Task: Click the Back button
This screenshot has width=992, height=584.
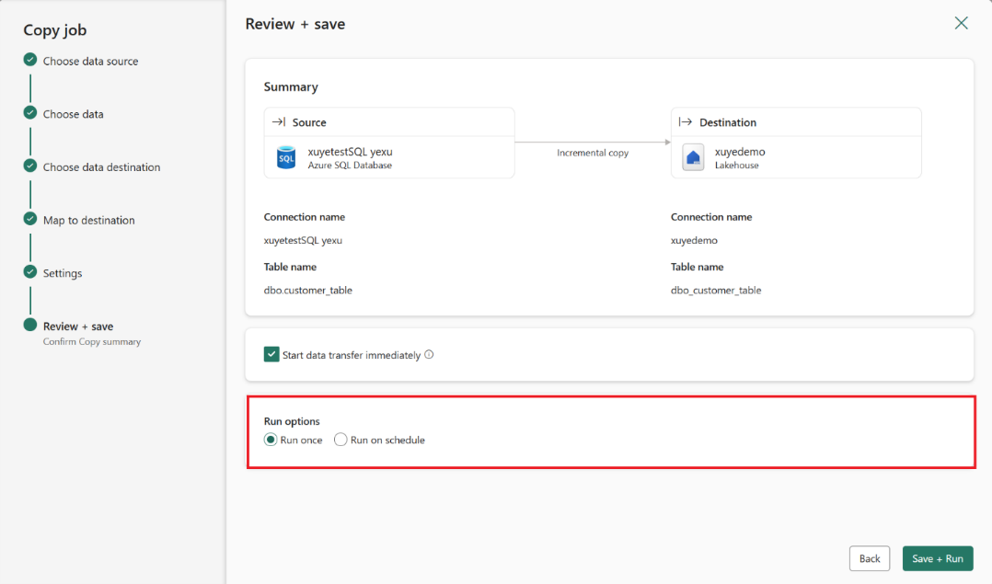Action: point(870,558)
